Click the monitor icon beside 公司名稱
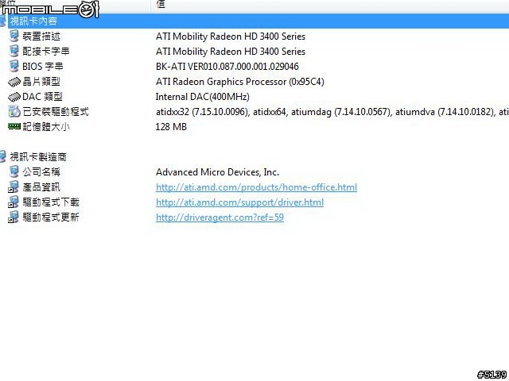The width and height of the screenshot is (509, 381). point(14,171)
